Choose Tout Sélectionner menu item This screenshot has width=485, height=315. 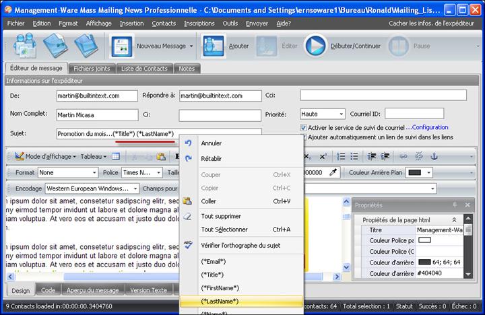coord(242,230)
